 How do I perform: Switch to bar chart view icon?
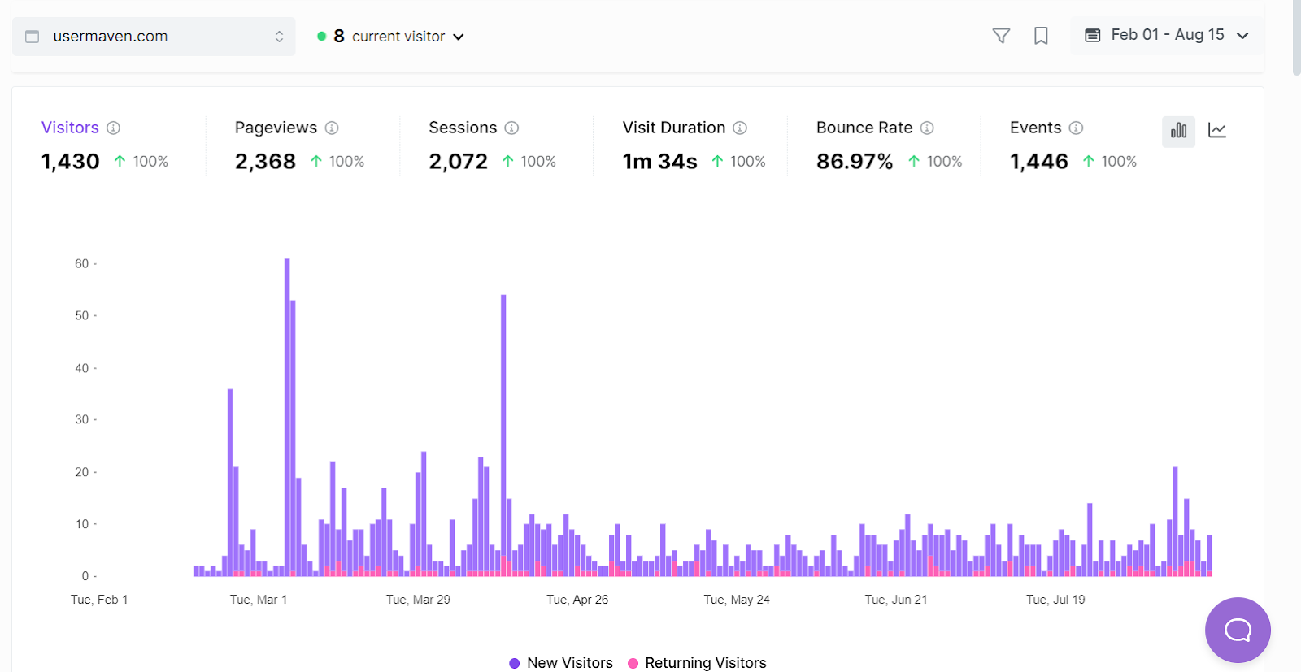click(x=1178, y=131)
